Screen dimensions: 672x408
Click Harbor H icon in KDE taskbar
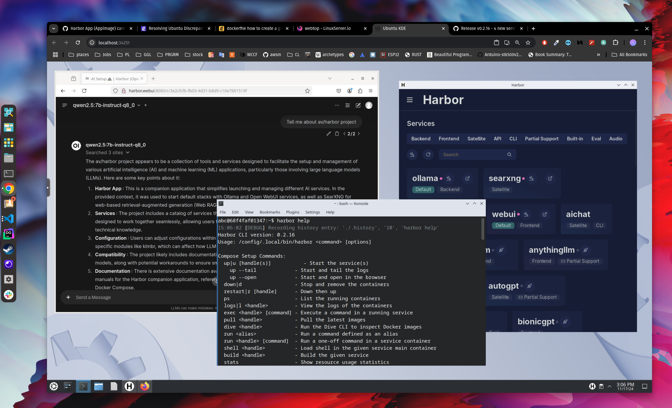click(x=129, y=386)
